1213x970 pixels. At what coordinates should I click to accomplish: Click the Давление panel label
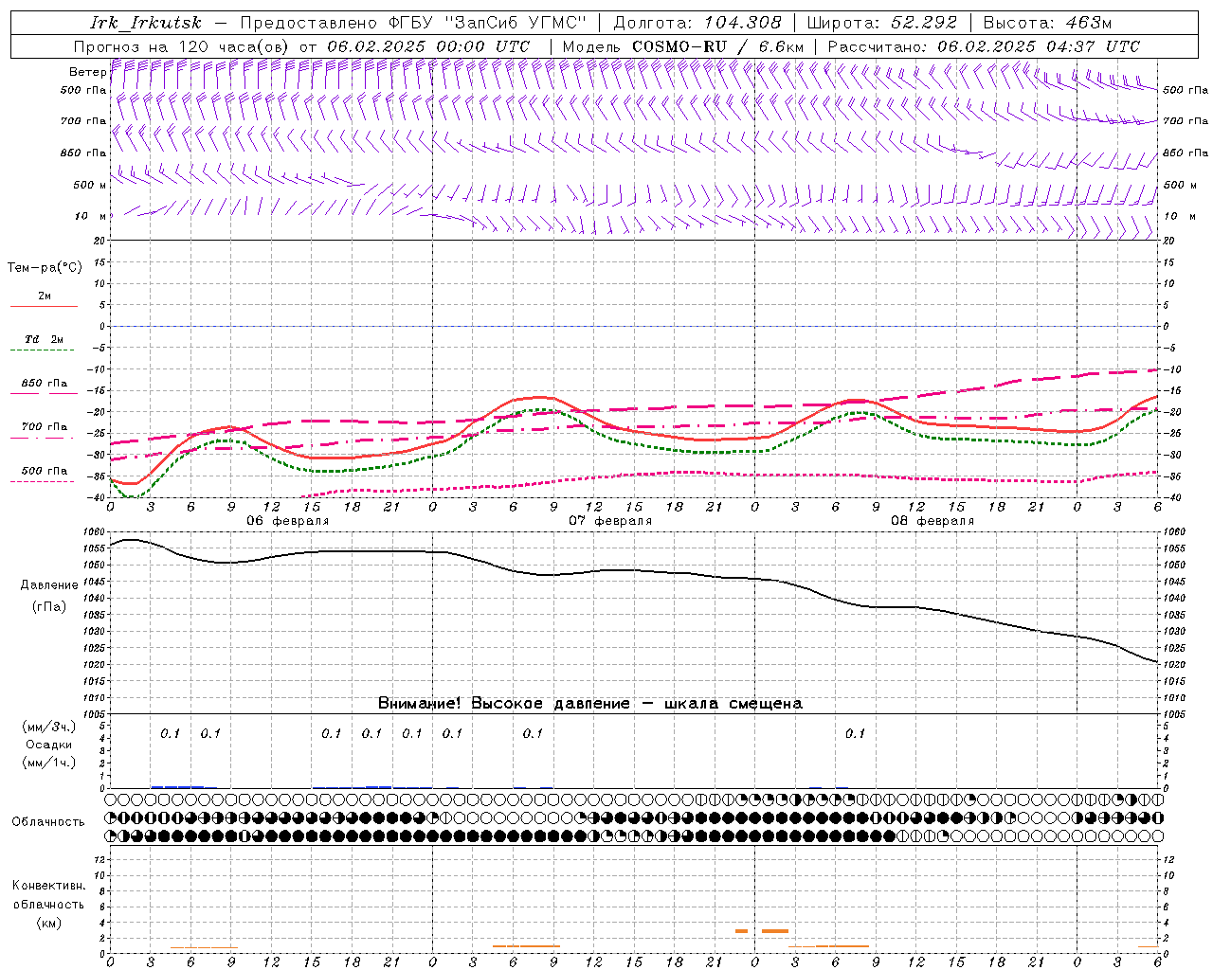click(x=49, y=585)
